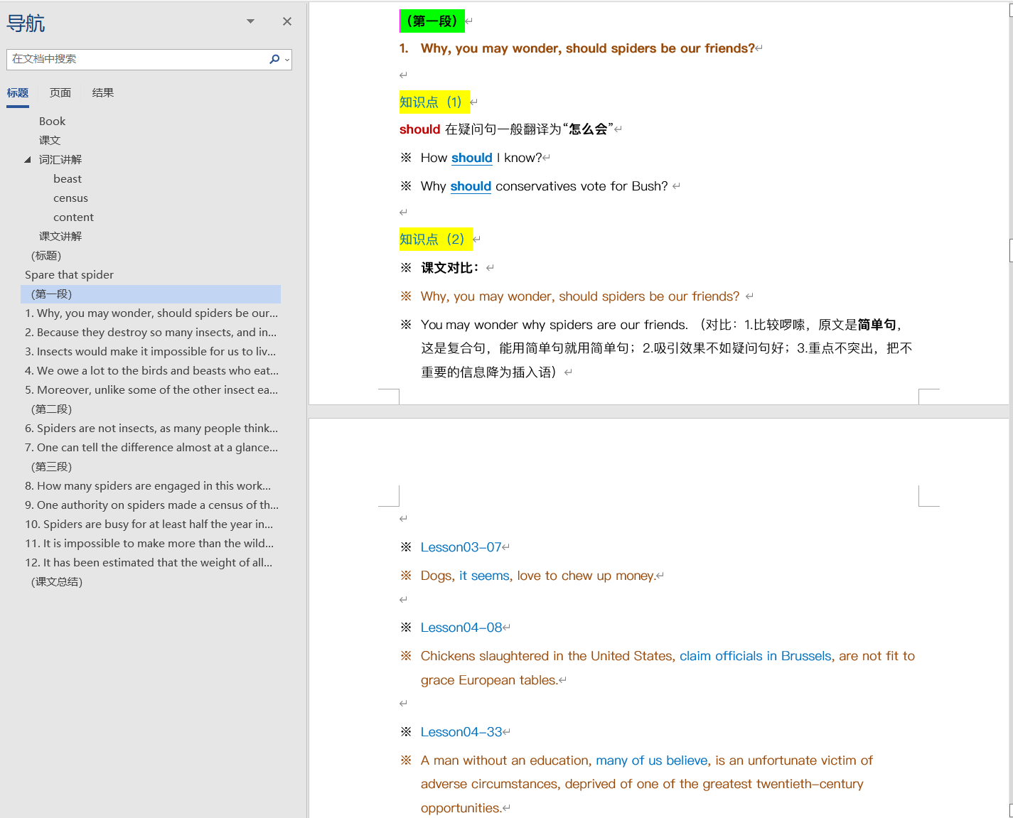Open navigation pane options dropdown arrow
The image size is (1013, 818).
[250, 21]
